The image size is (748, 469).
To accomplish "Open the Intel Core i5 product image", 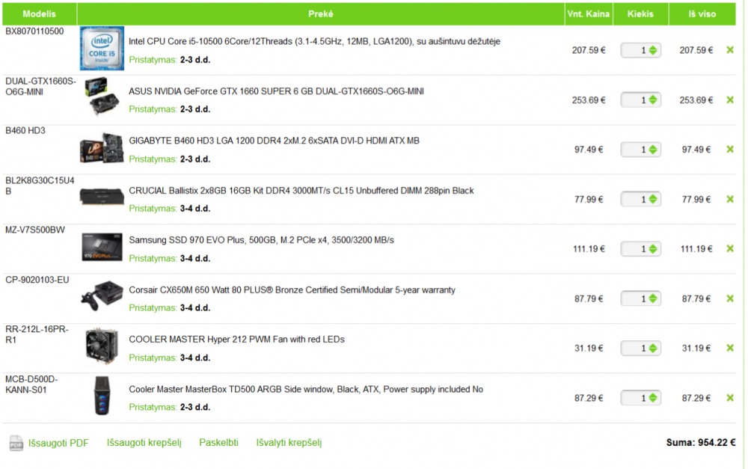I will 102,48.
